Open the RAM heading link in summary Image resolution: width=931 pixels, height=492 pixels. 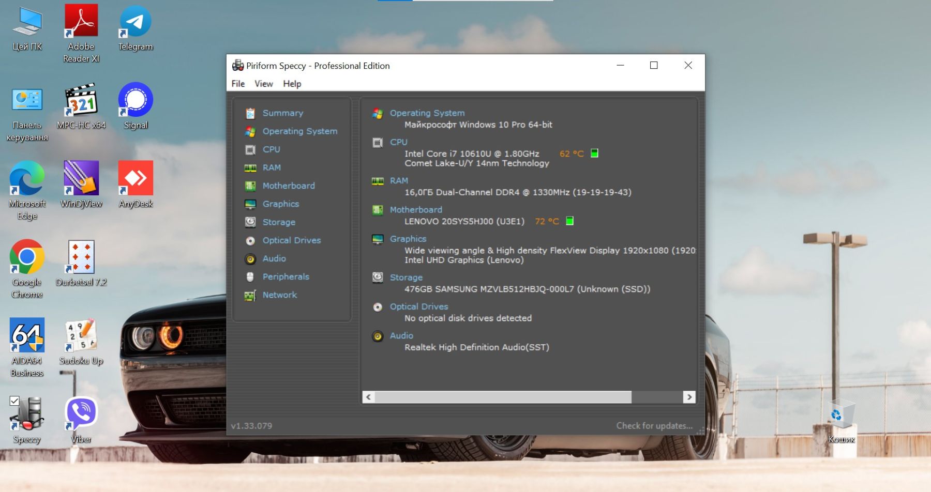click(x=399, y=181)
